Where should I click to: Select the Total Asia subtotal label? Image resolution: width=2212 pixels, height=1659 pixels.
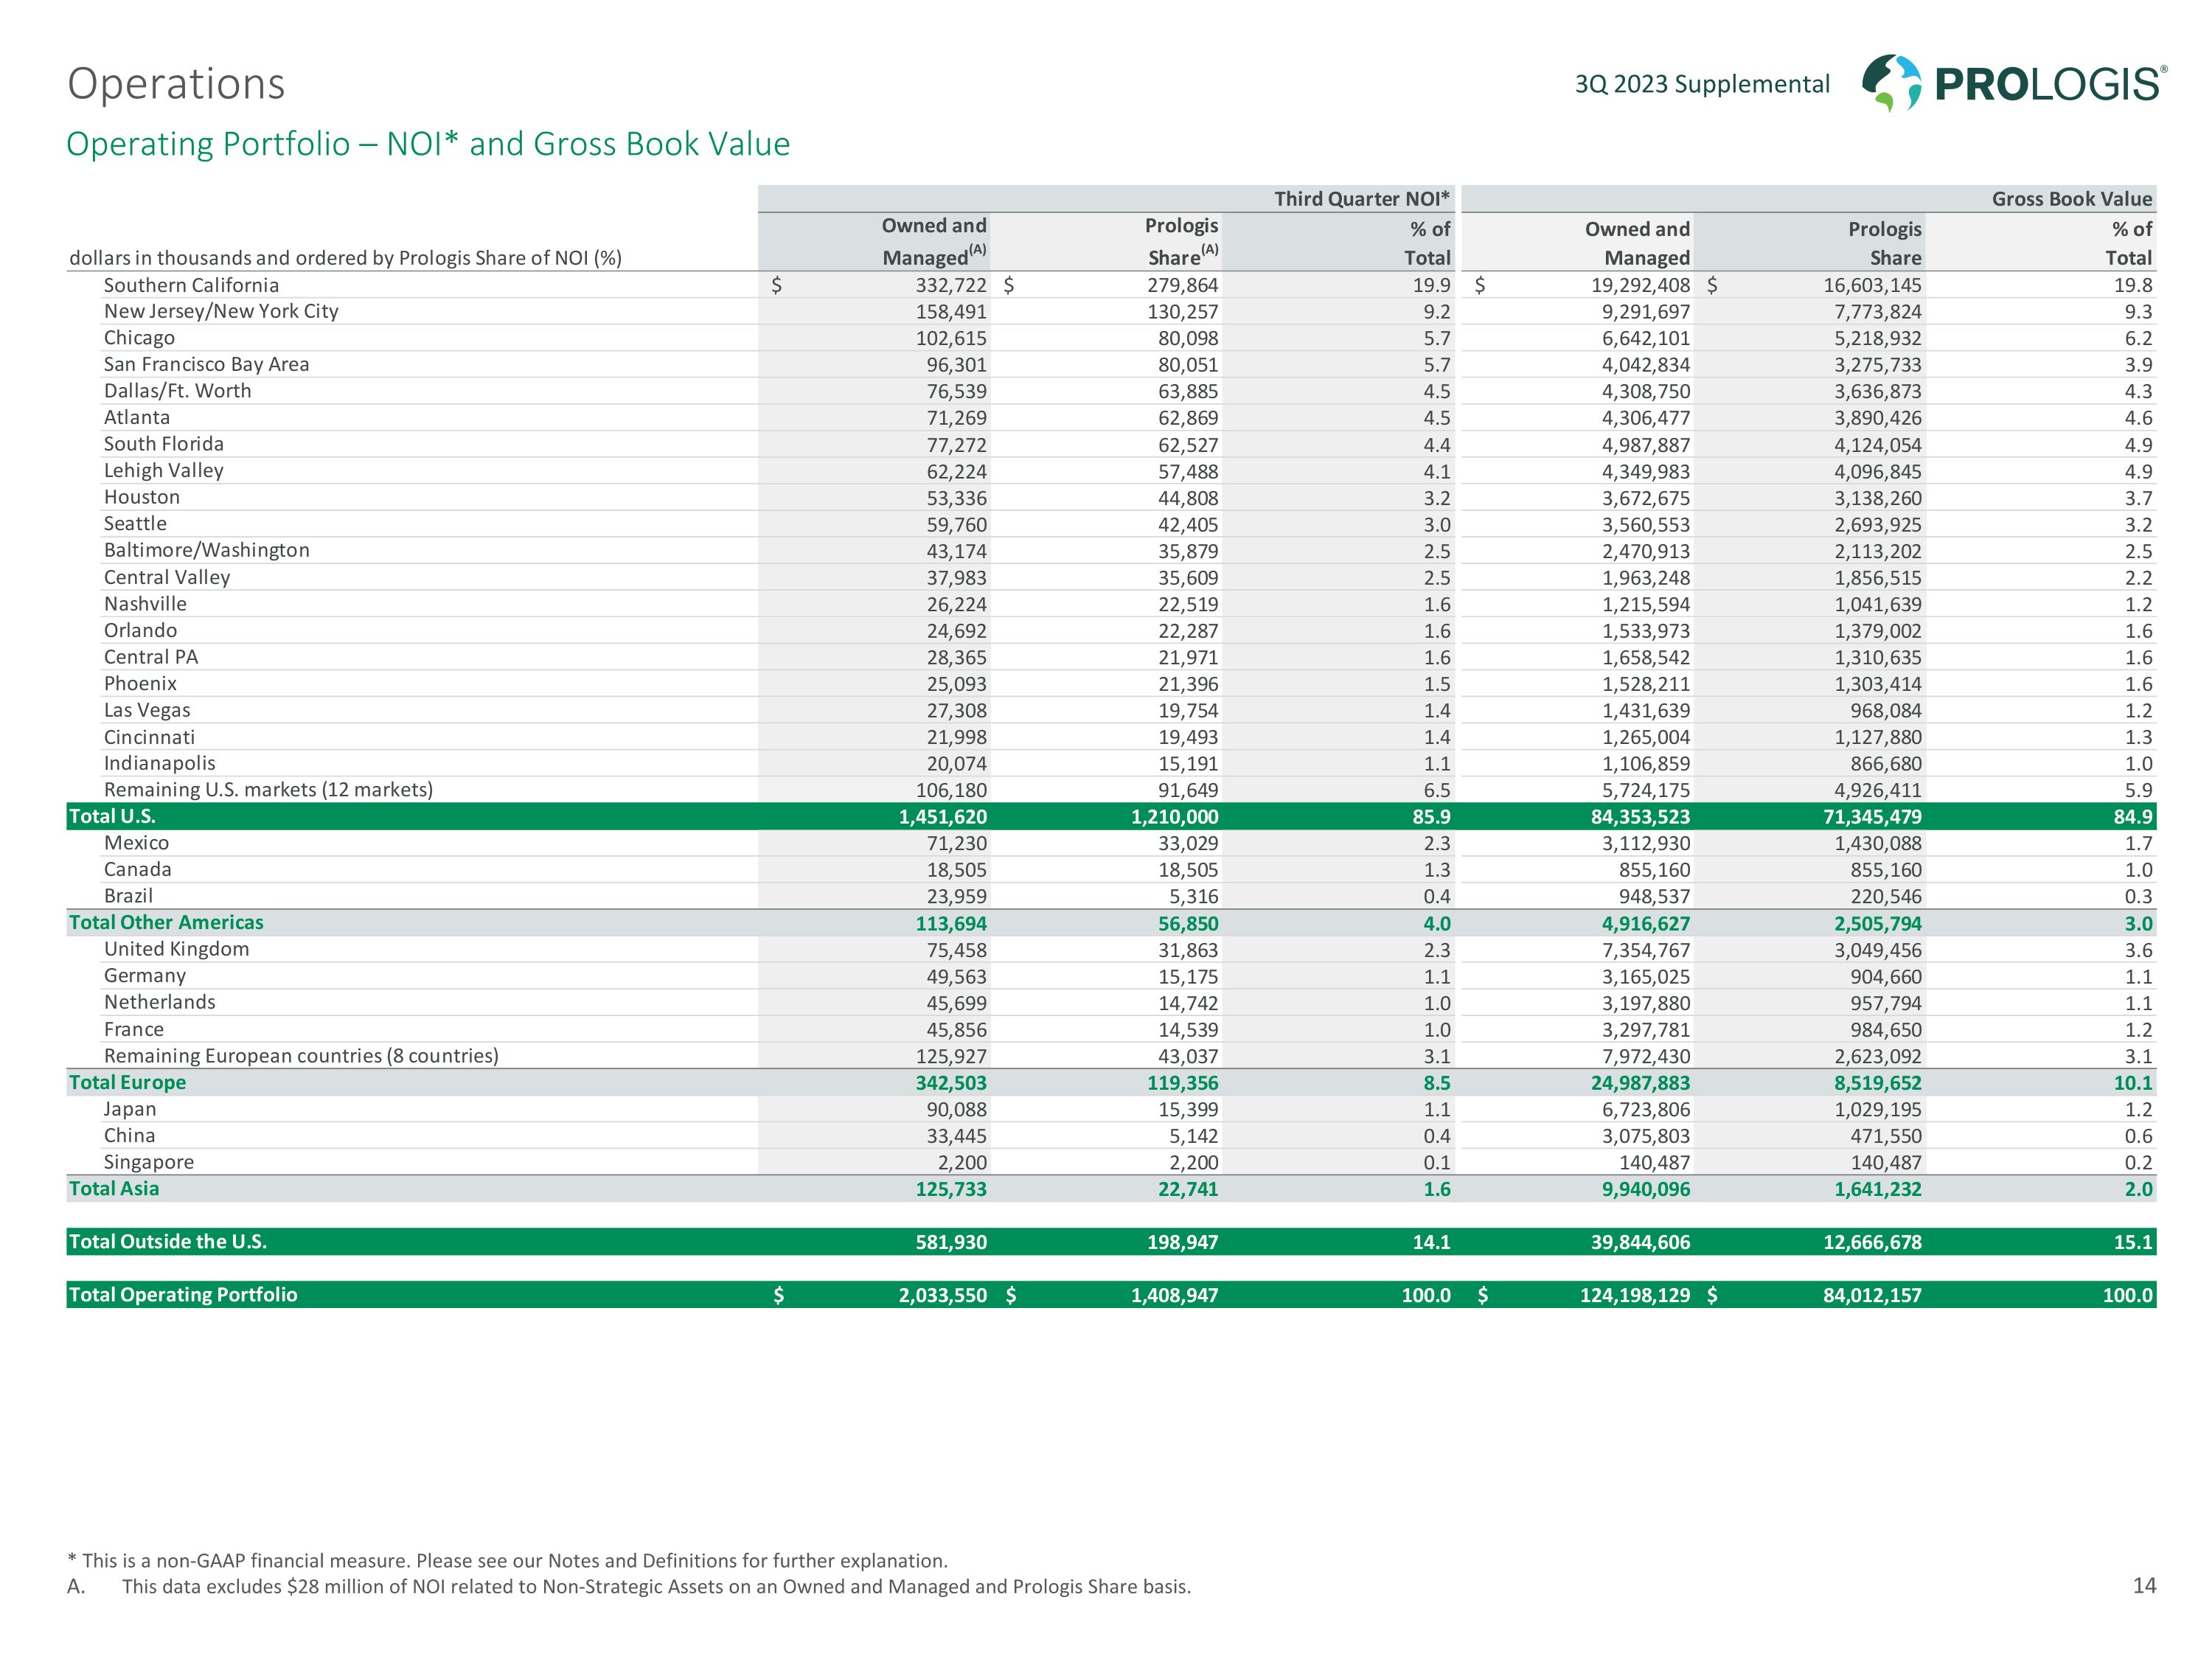(x=114, y=1188)
